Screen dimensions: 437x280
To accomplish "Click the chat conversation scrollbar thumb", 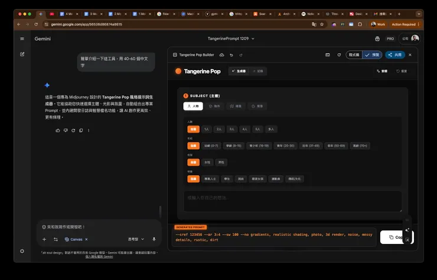I will 160,212.
